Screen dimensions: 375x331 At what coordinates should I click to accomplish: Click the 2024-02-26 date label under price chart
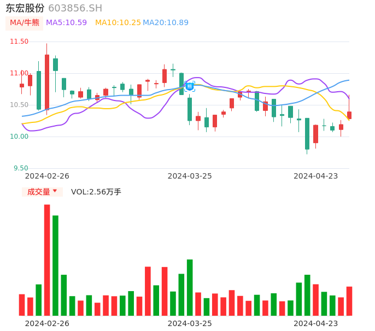click(47, 176)
